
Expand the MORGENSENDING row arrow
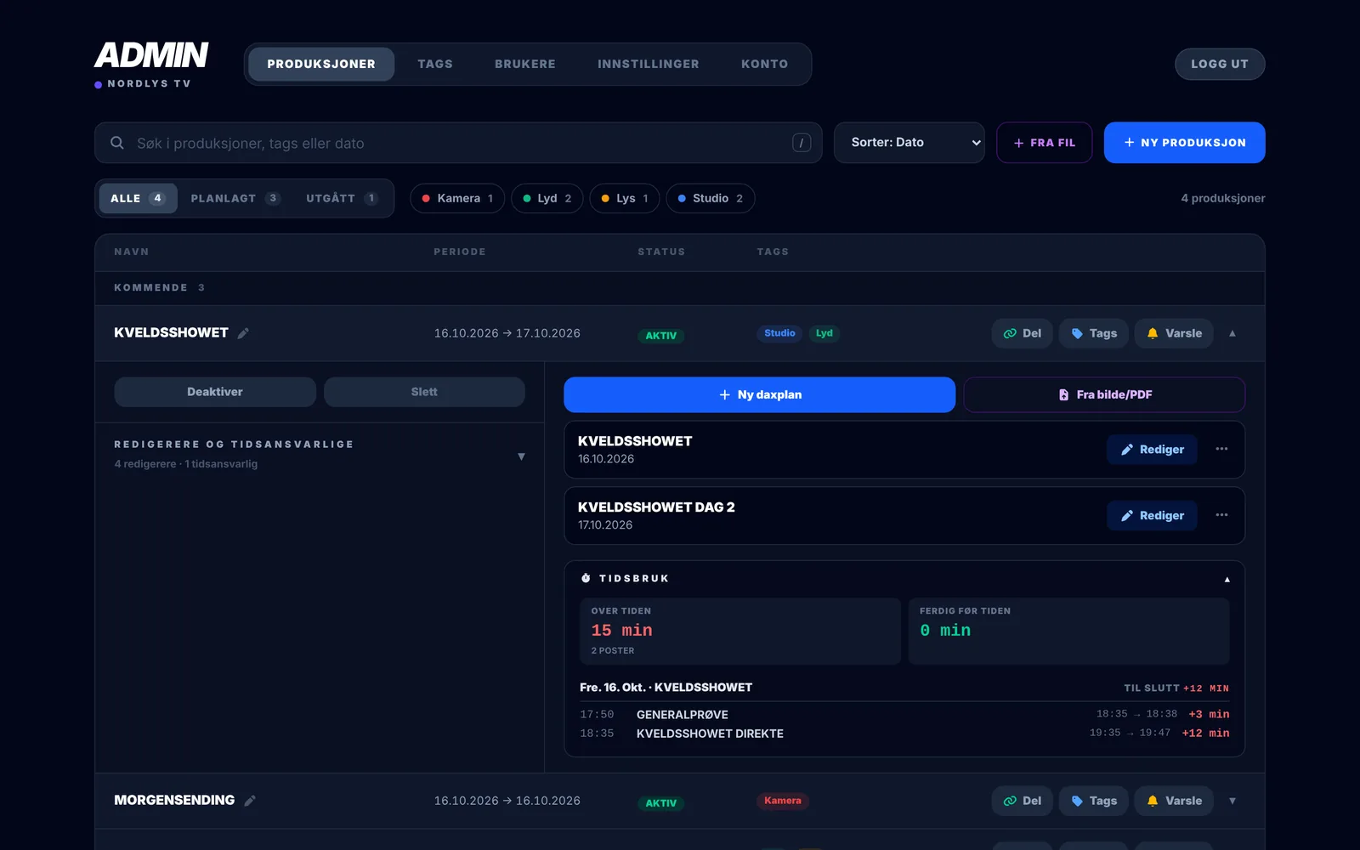pos(1232,801)
